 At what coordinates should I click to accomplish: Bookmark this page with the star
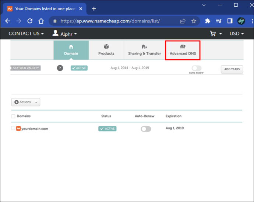[x=194, y=21]
